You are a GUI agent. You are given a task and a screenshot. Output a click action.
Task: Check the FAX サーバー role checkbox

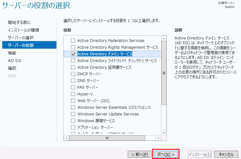coord(73,87)
